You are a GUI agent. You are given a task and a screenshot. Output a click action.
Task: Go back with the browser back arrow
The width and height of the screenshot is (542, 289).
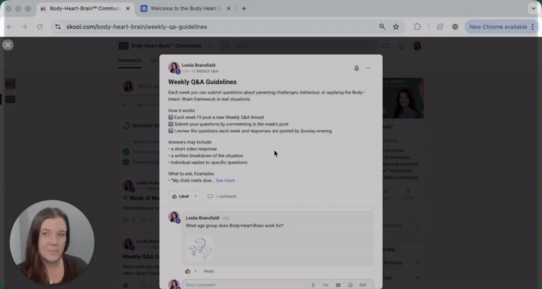[10, 26]
